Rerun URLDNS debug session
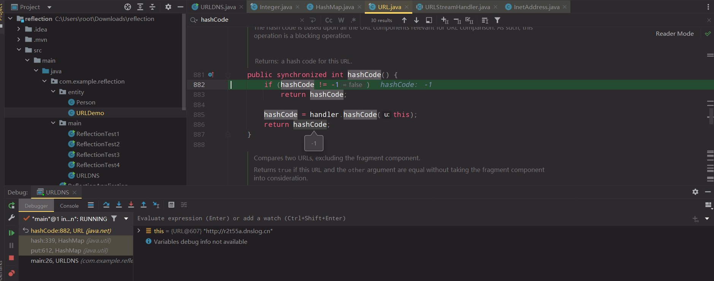This screenshot has width=714, height=281. point(11,205)
